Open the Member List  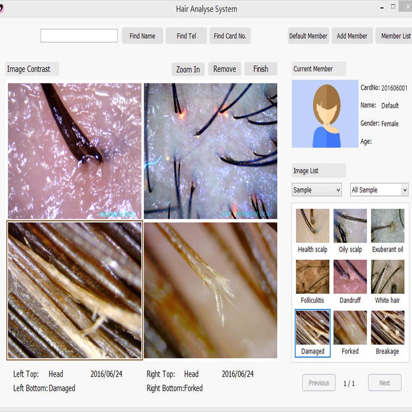[x=396, y=36]
